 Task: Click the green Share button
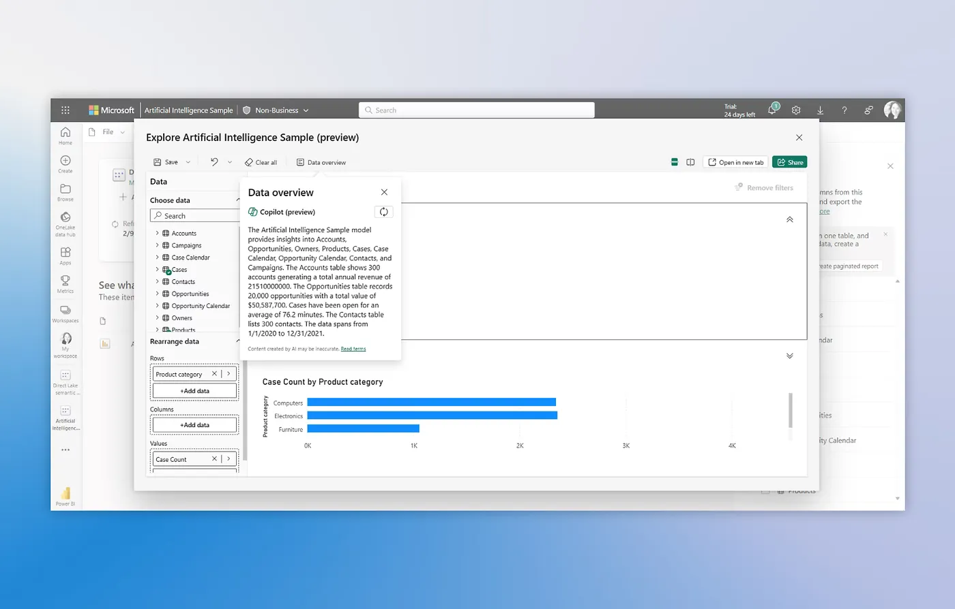pyautogui.click(x=789, y=162)
